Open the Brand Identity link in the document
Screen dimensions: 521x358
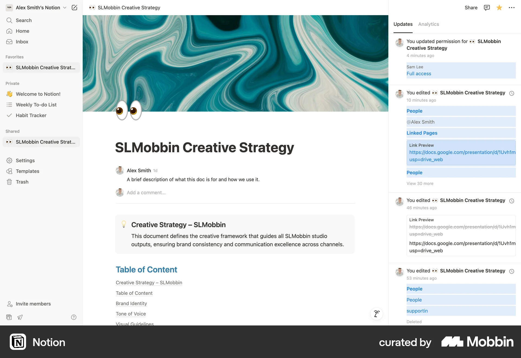point(131,303)
